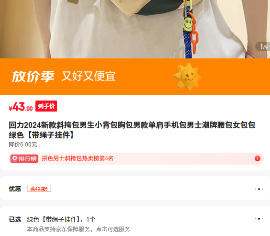This screenshot has width=270, height=236.
Task: Expand the 已选 row three-dot menu
Action: tap(259, 219)
